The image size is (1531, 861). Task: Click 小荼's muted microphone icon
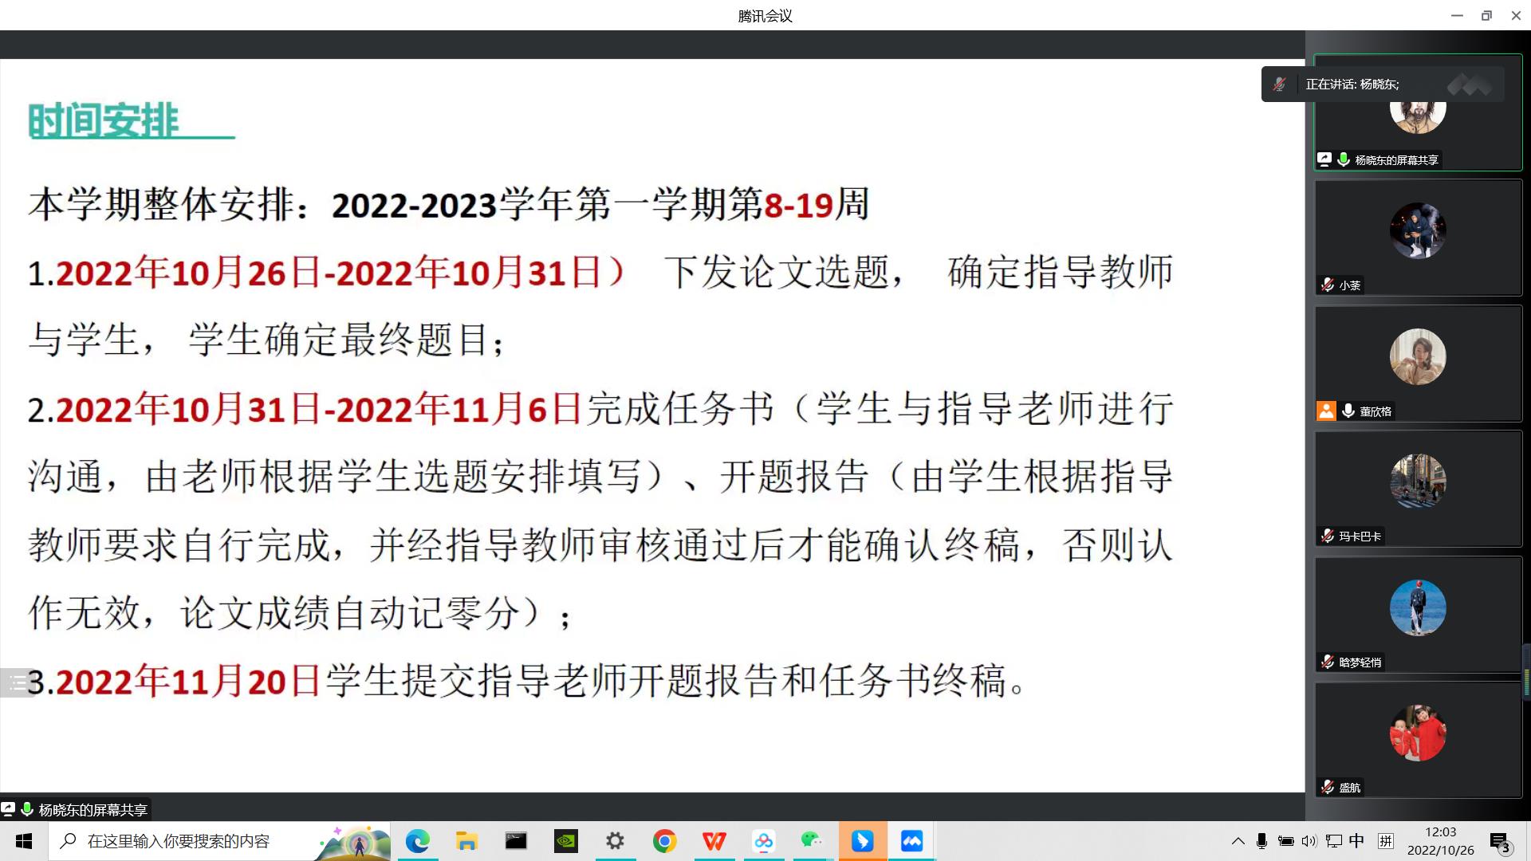[x=1327, y=285]
